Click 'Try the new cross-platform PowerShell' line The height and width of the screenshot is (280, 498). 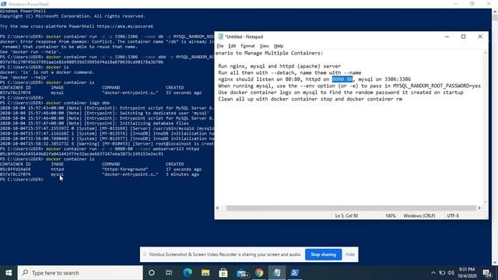coord(76,26)
